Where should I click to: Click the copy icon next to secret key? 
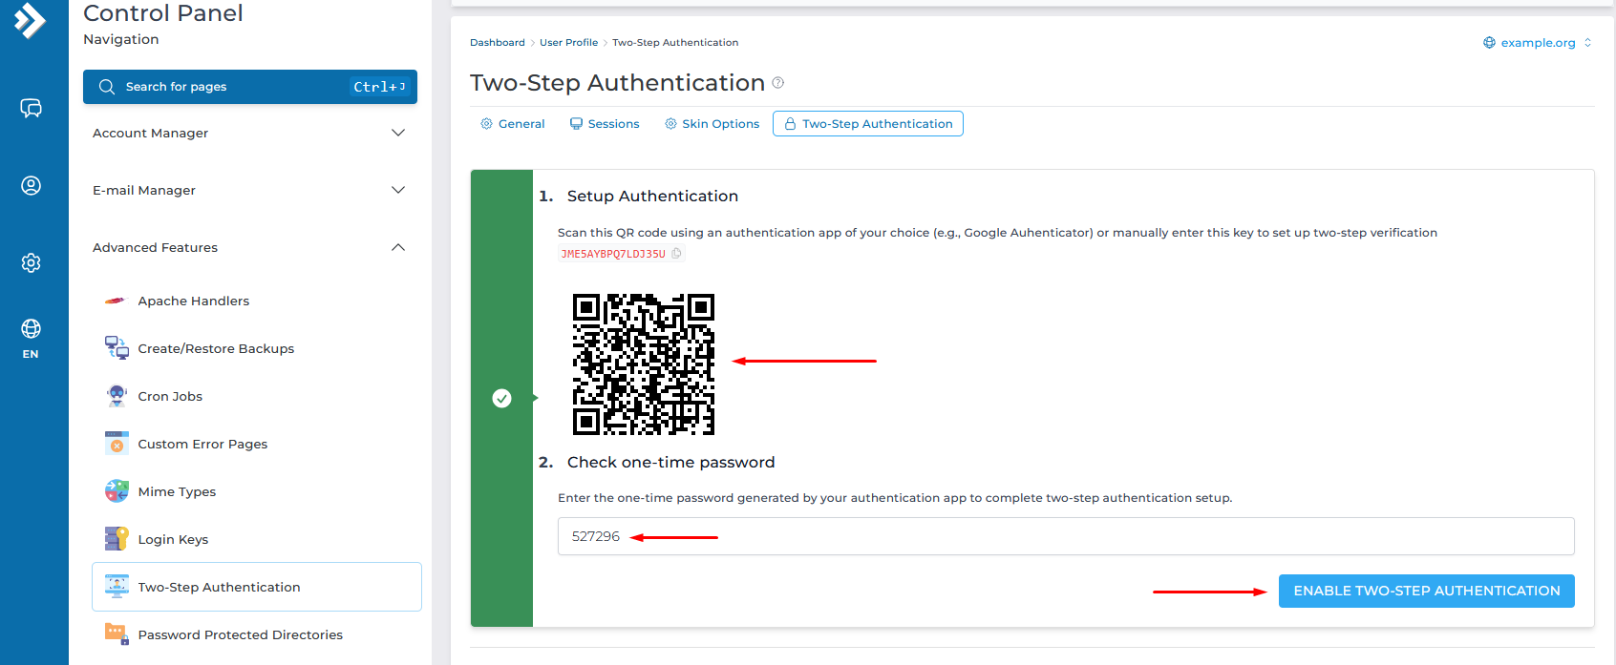click(x=676, y=254)
